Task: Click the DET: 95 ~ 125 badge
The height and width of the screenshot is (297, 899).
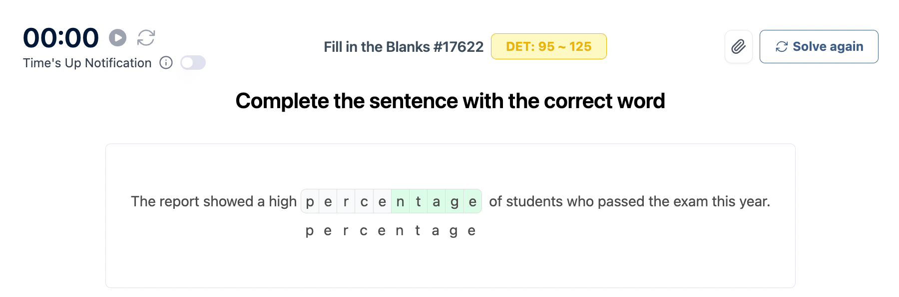Action: (x=548, y=47)
